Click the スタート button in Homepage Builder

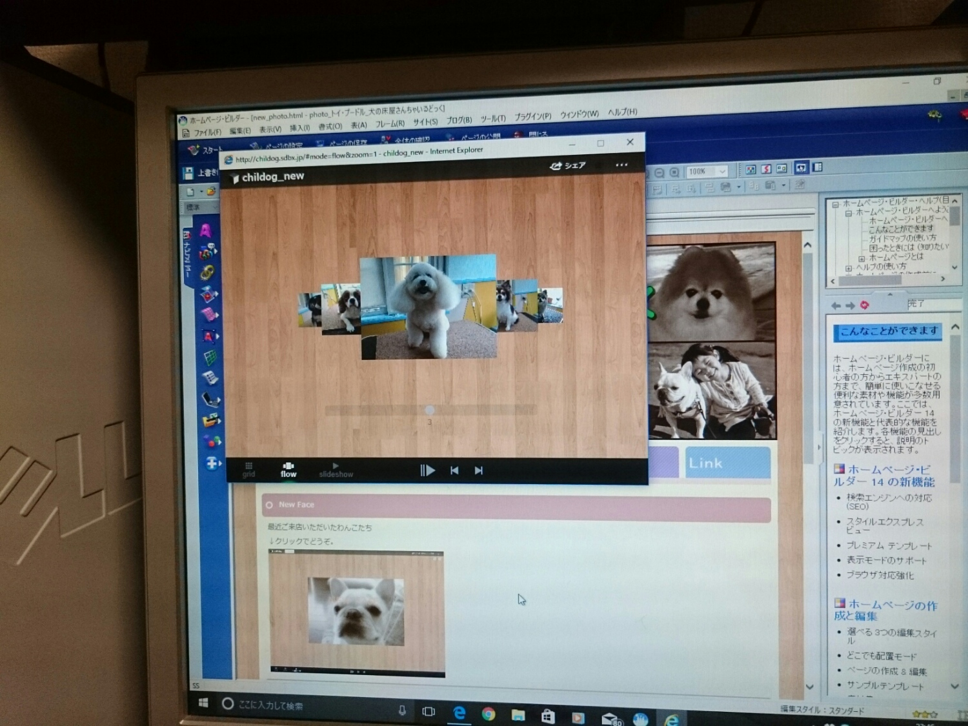(205, 150)
